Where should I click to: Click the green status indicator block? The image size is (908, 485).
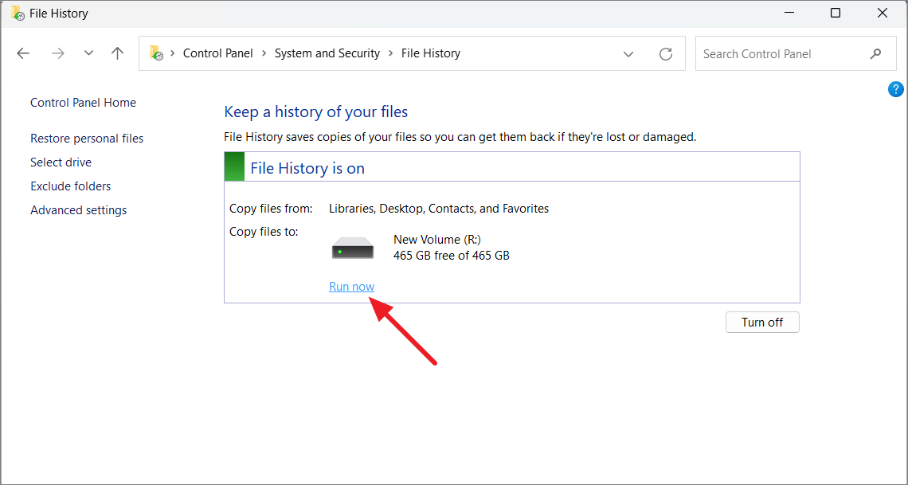coord(234,166)
